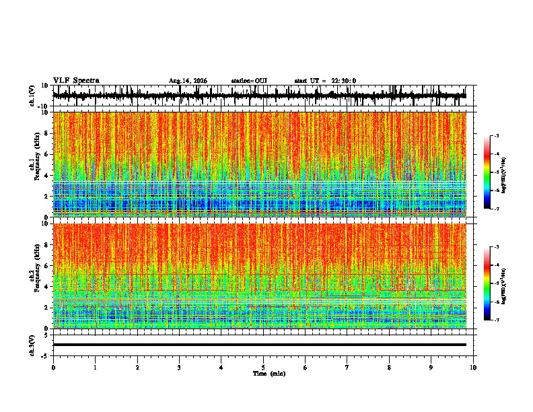Click the '5' tick on ch.3(V) axis

(46, 335)
